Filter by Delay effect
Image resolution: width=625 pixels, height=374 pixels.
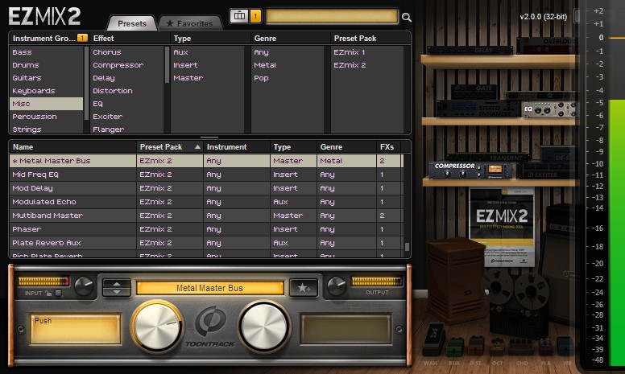(x=126, y=78)
